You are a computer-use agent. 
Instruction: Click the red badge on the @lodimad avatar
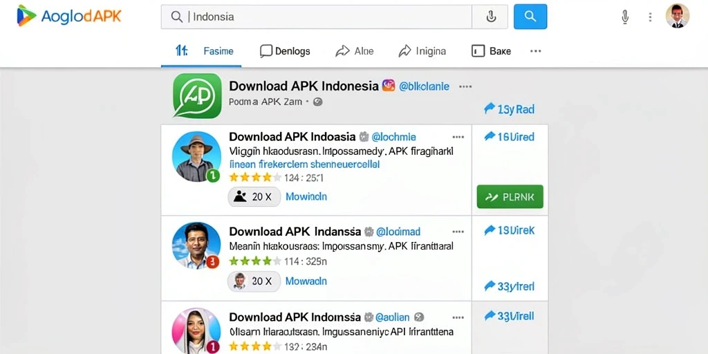coord(213,261)
